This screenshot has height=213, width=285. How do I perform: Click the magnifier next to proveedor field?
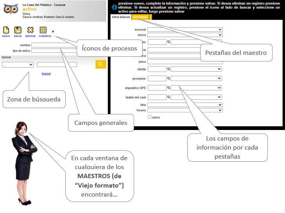168,78
